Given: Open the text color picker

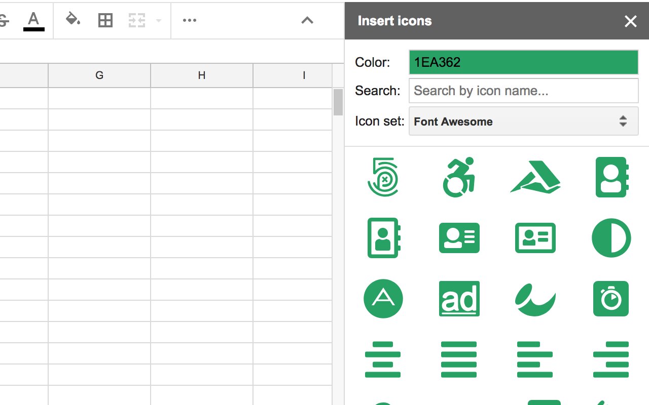Looking at the screenshot, I should coord(33,20).
